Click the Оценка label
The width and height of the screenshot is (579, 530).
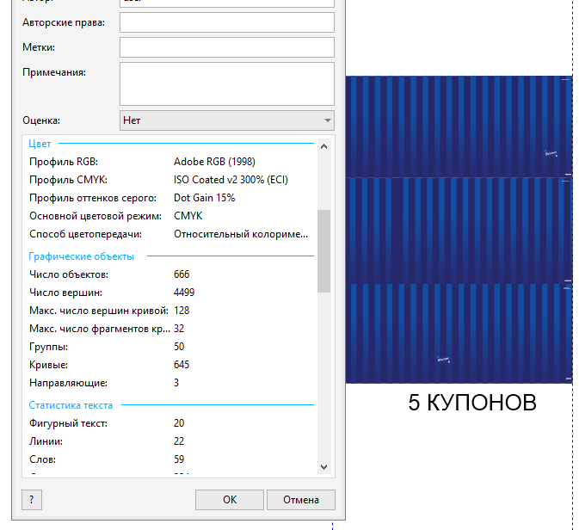point(41,120)
